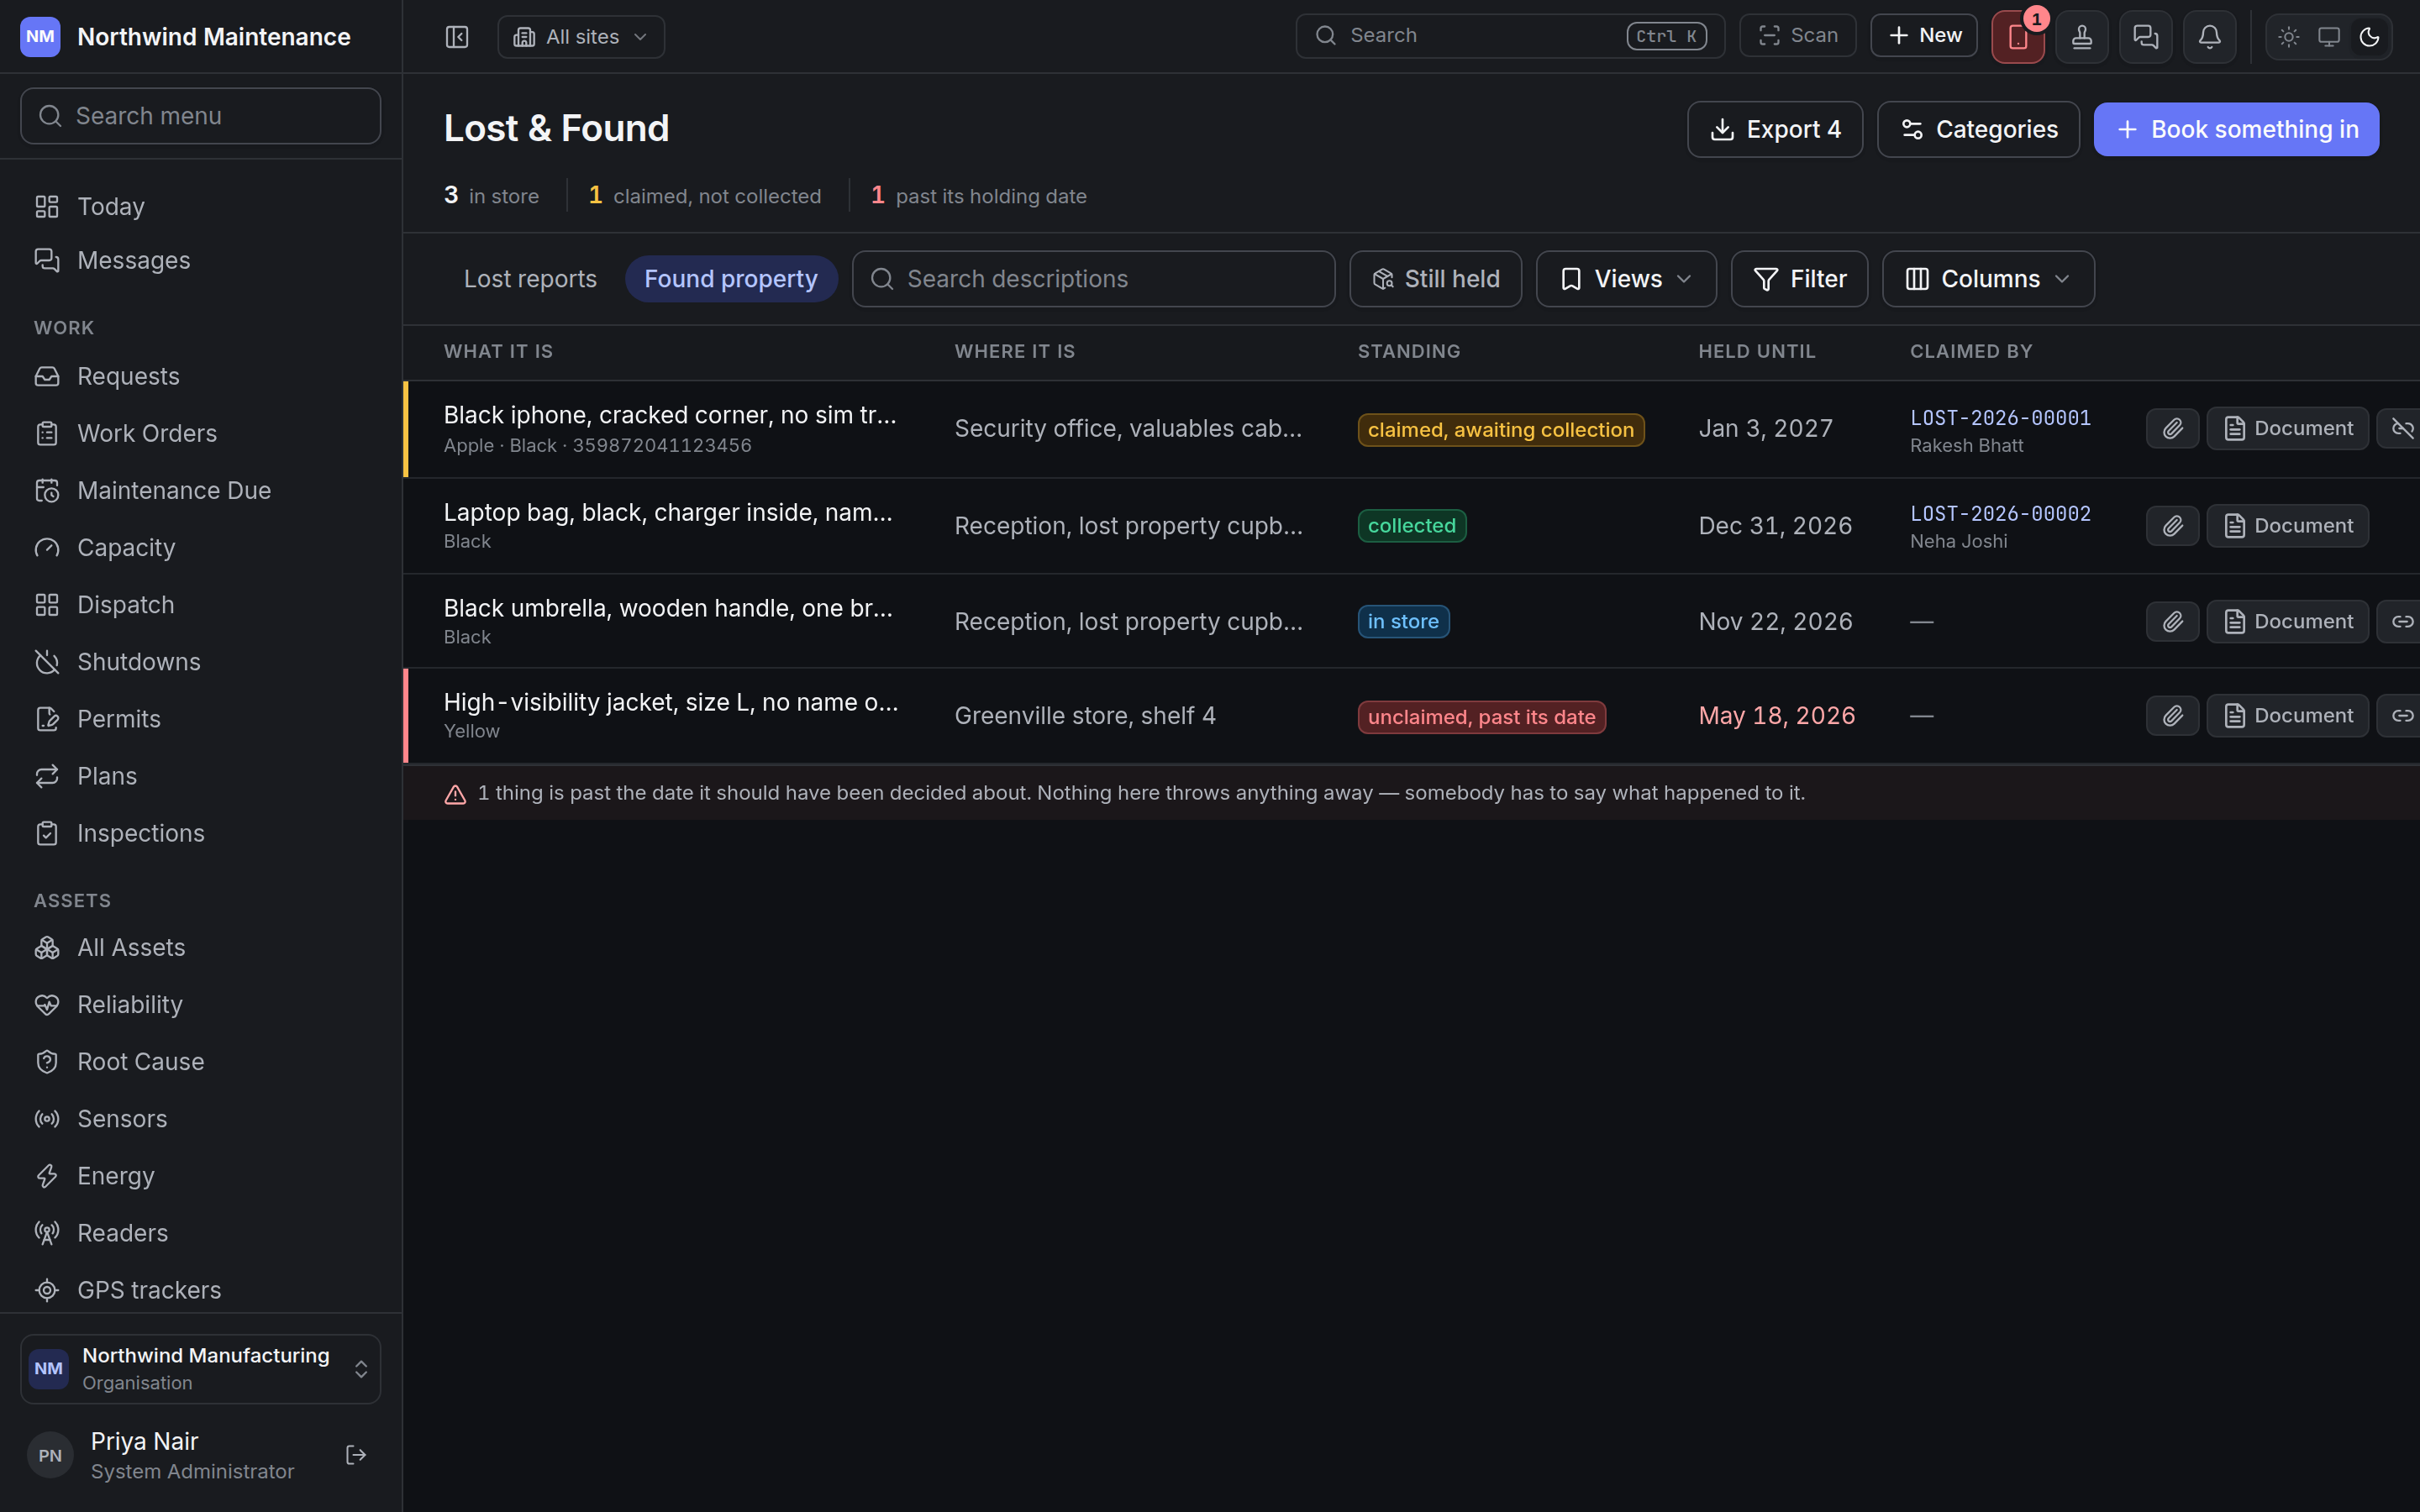The image size is (2420, 1512).
Task: Open the LOST-2026-00002 claim link
Action: click(2000, 514)
